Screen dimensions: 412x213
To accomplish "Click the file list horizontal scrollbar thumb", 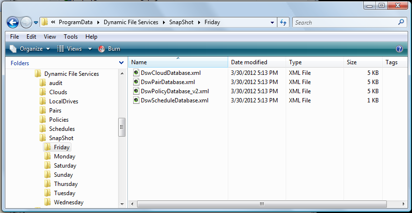I will [x=261, y=204].
